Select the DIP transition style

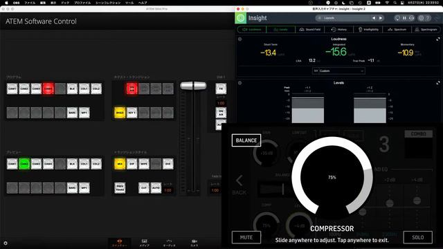132,164
